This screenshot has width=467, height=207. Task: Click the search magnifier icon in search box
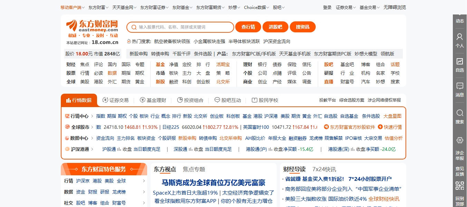pos(133,27)
